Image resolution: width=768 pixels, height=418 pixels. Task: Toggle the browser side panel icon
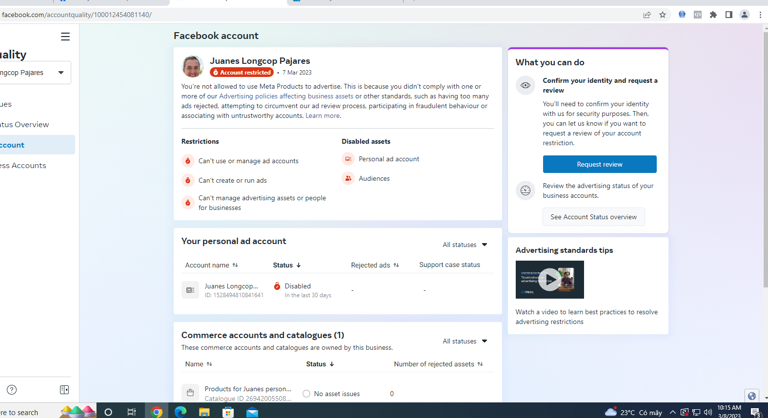pyautogui.click(x=729, y=15)
